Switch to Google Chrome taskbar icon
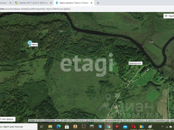The width and height of the screenshot is (174, 130). point(108,127)
